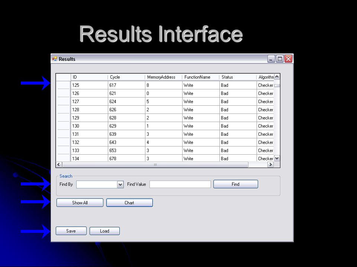Sort by the MemoryAddress column header

[164, 77]
